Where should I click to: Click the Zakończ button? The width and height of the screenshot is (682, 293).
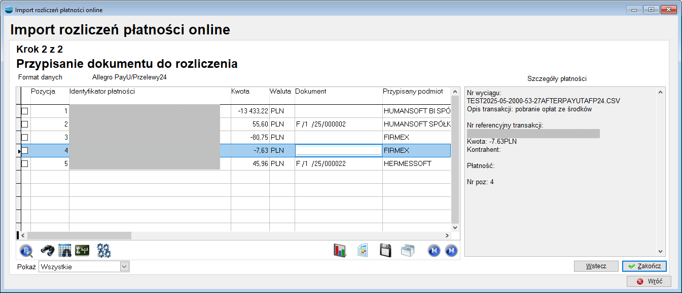[x=644, y=266]
